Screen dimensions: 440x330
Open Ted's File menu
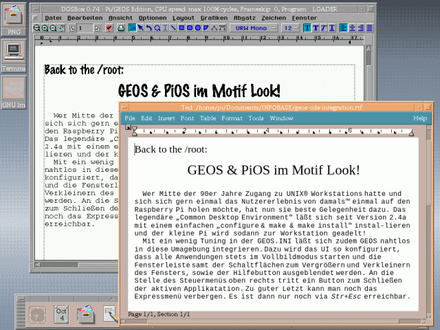point(130,118)
